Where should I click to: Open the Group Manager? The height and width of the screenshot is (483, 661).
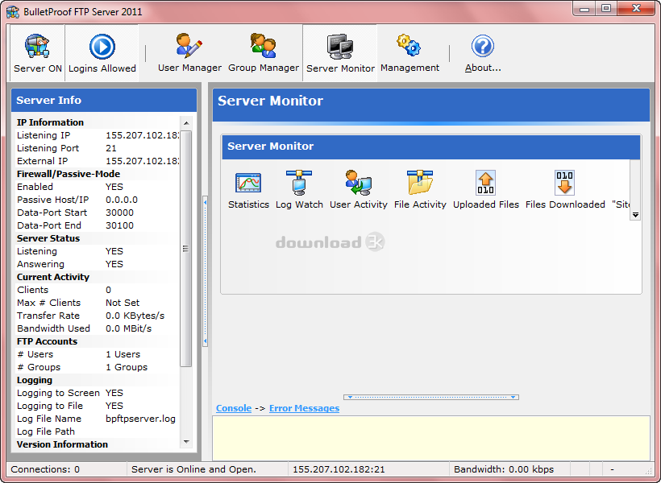pos(264,52)
